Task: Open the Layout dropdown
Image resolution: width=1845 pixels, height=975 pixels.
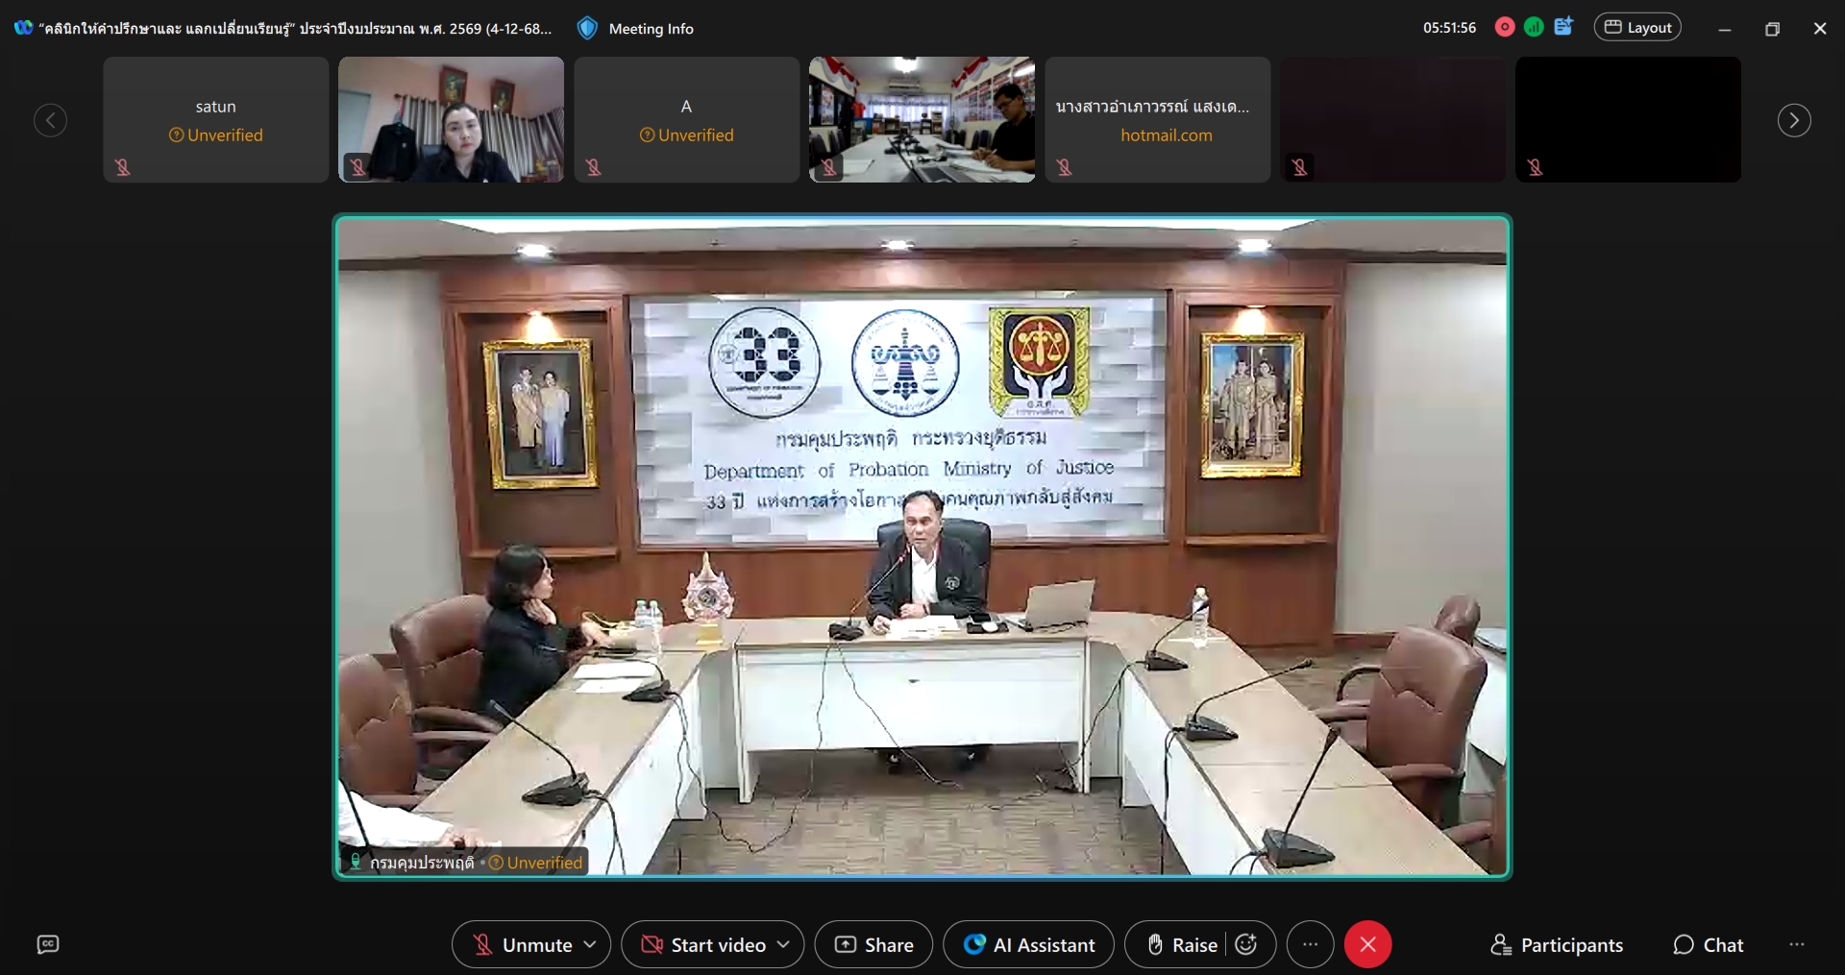Action: (1637, 28)
